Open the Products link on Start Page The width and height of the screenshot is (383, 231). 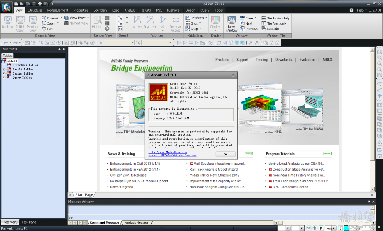pos(222,60)
